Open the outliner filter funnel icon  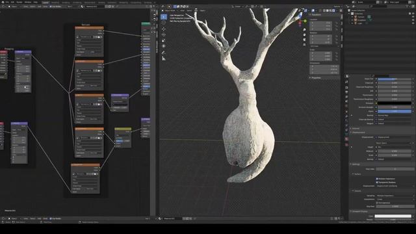[x=408, y=6]
